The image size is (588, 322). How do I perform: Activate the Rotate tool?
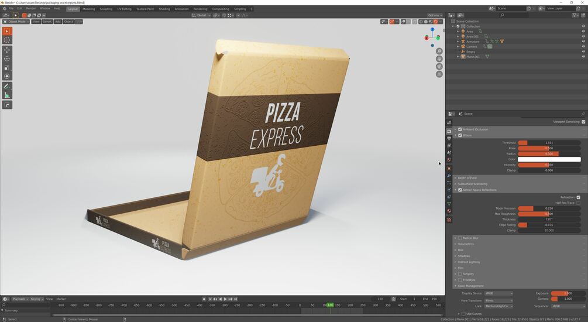(7, 59)
